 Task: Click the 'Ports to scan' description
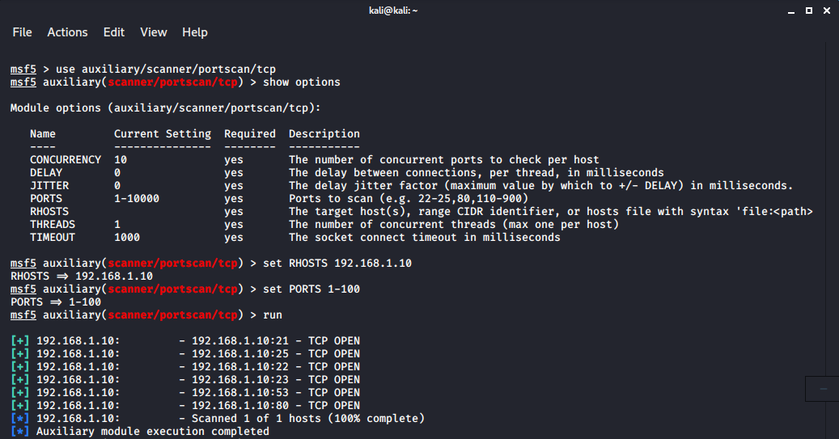pos(409,198)
